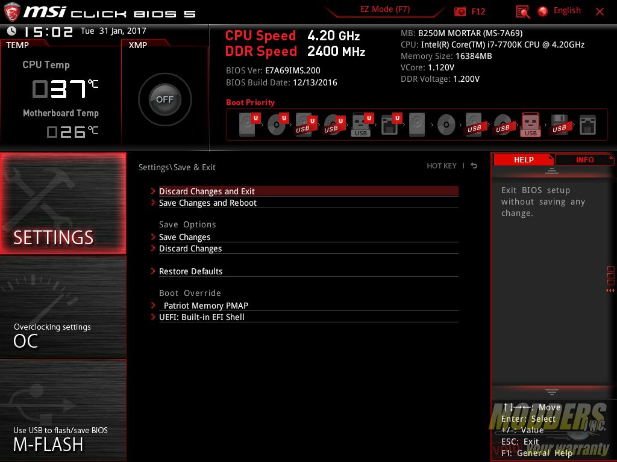Select the highlighted pink USB key boot icon
This screenshot has height=462, width=617.
pos(530,125)
